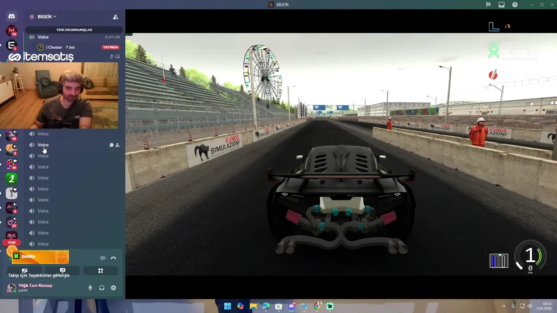Open Google Chrome from taskbar

(317, 306)
